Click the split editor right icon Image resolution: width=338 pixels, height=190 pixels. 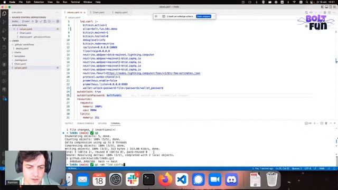click(x=330, y=13)
